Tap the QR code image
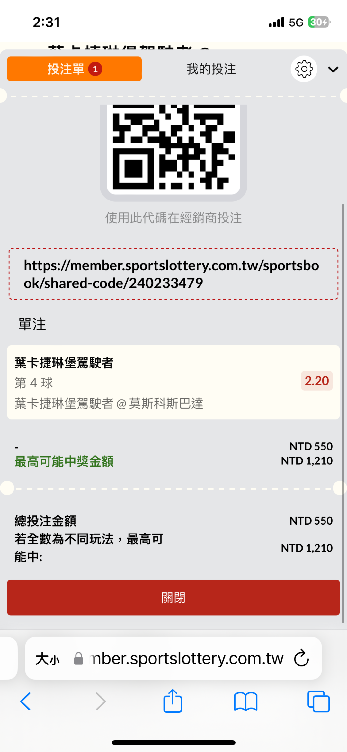Image resolution: width=347 pixels, height=752 pixels. [x=173, y=148]
